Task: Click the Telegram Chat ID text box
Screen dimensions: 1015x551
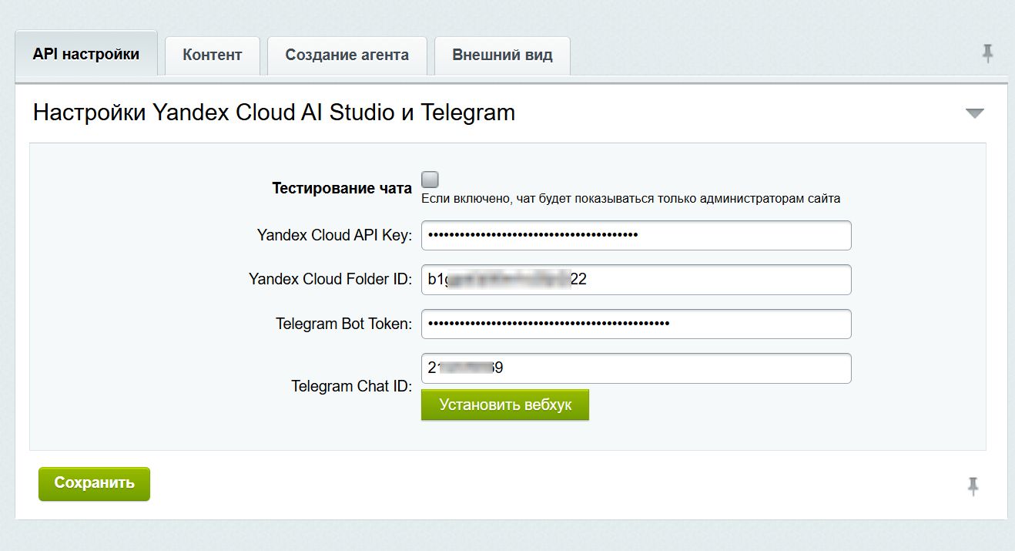Action: pyautogui.click(x=635, y=368)
